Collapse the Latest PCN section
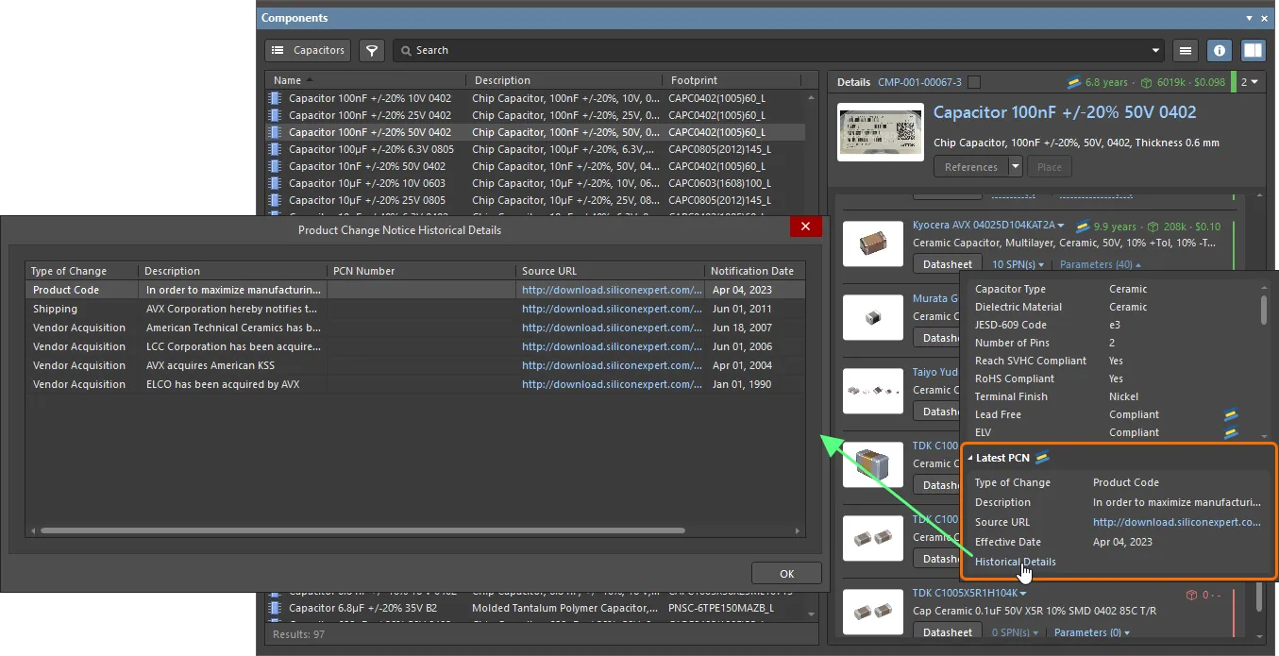 coord(970,458)
